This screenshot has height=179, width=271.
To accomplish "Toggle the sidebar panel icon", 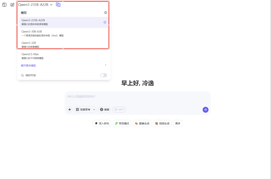I will (x=4, y=5).
